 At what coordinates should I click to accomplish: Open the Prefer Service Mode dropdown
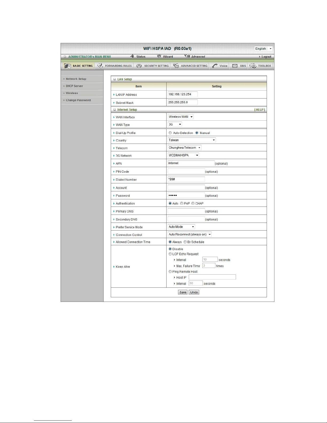tap(181, 227)
